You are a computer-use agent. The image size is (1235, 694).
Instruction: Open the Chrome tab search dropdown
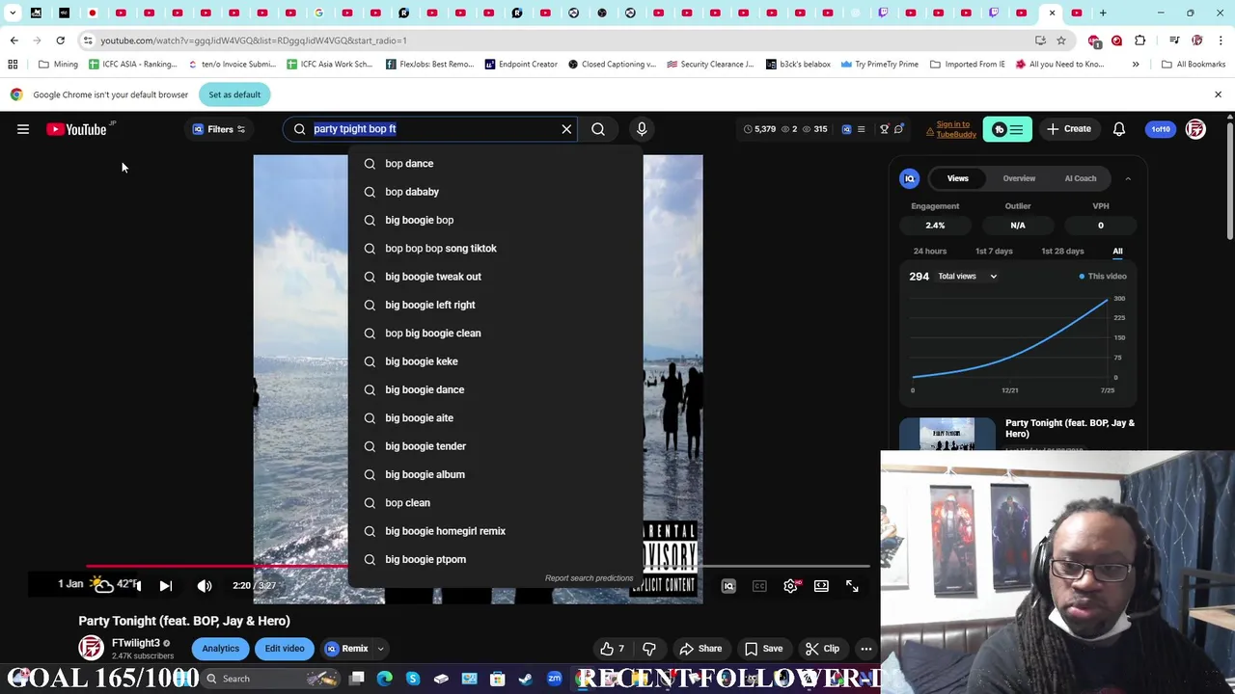[x=13, y=13]
